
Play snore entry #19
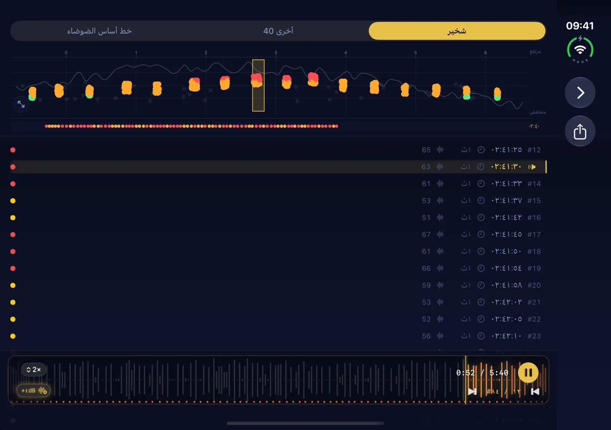click(x=278, y=268)
